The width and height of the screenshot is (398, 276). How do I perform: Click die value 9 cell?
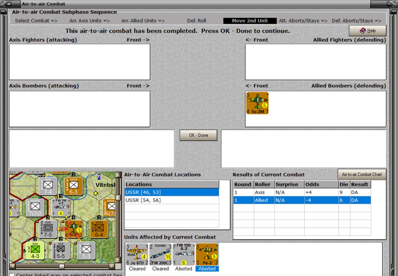coord(344,192)
